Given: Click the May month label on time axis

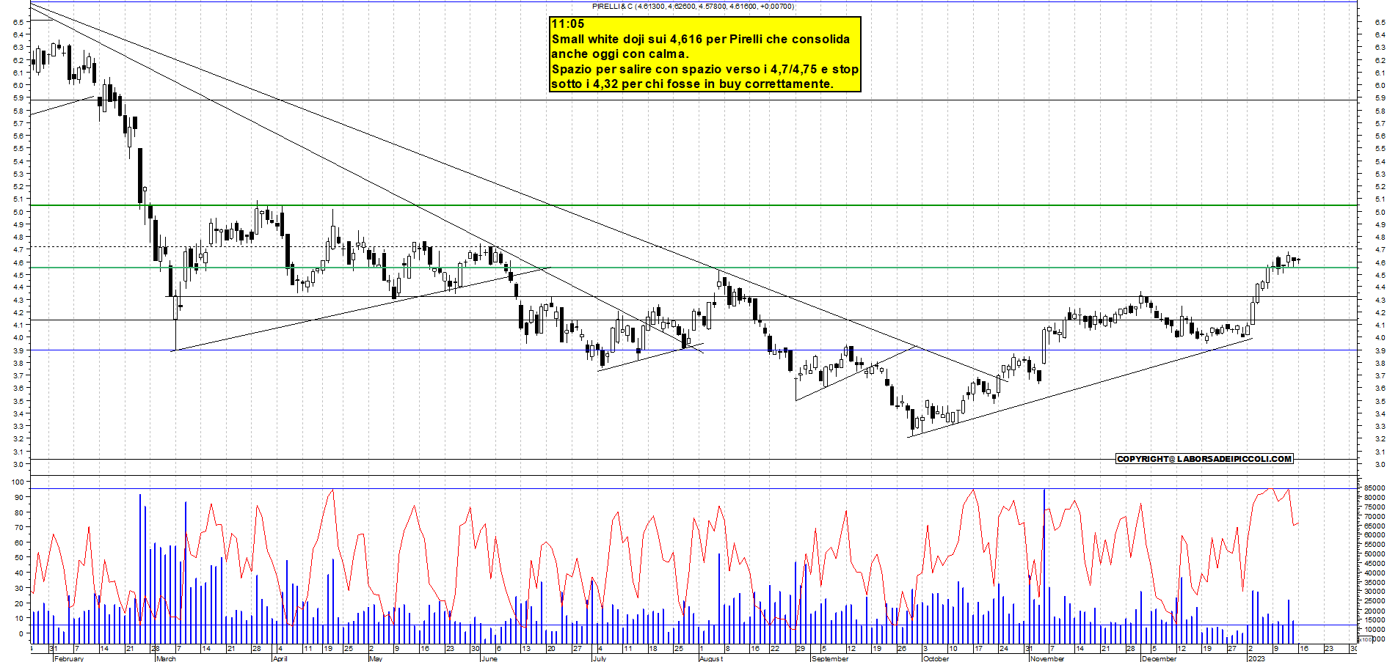Looking at the screenshot, I should point(376,658).
